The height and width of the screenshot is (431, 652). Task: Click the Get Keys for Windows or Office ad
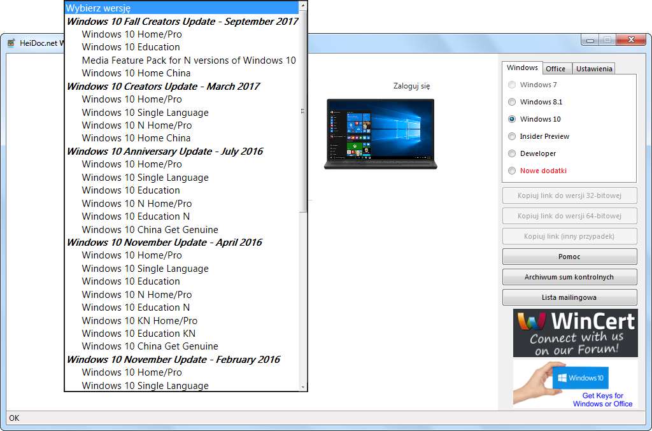click(x=575, y=384)
